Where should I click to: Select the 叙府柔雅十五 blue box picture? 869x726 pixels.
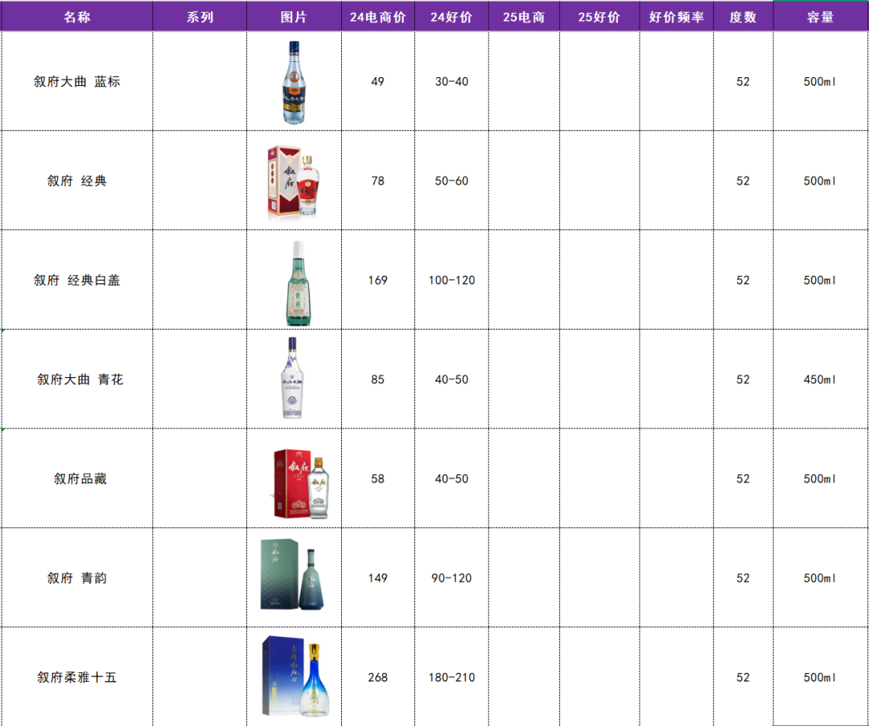click(294, 675)
